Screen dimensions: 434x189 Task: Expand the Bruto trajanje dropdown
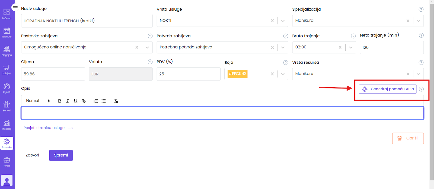[x=350, y=47]
